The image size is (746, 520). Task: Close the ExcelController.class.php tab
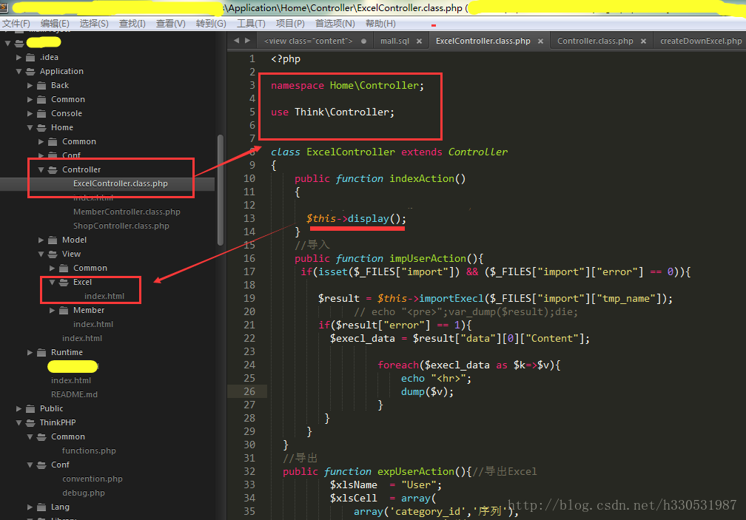pos(541,41)
